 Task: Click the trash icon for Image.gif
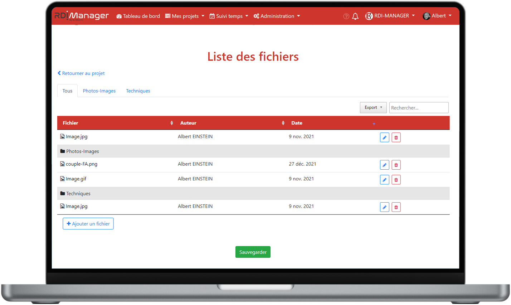pyautogui.click(x=396, y=180)
